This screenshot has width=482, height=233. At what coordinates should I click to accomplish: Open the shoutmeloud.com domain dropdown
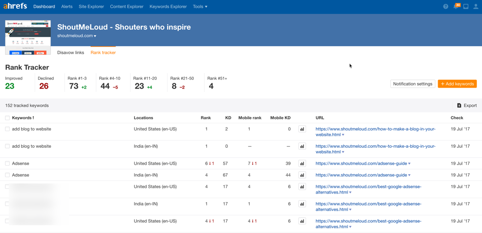77,36
